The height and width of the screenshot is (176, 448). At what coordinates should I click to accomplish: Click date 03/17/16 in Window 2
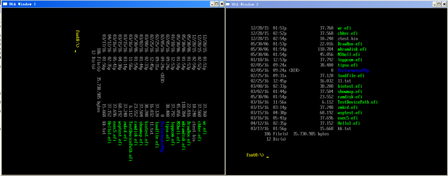coord(259,128)
